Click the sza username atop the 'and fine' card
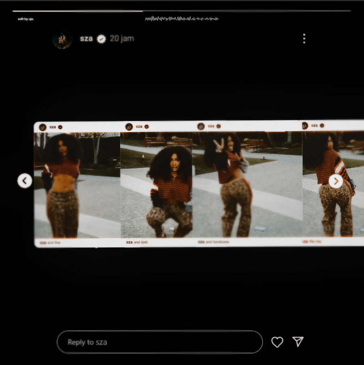Image resolution: width=364 pixels, height=365 pixels. point(53,127)
